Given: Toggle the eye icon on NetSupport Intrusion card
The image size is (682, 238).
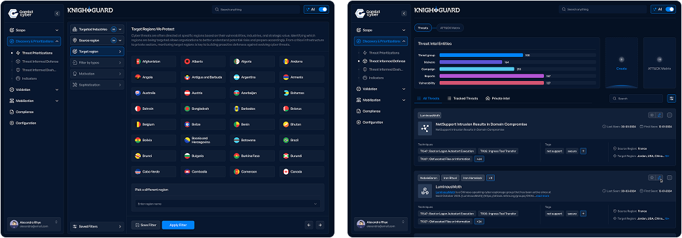Looking at the screenshot, I should point(651,115).
